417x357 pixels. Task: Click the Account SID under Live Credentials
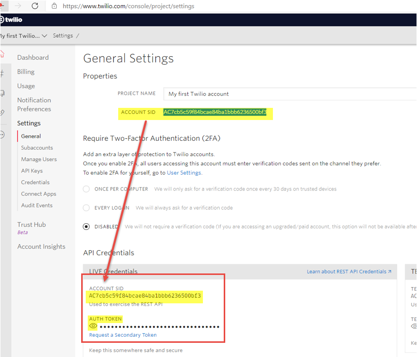tap(145, 296)
